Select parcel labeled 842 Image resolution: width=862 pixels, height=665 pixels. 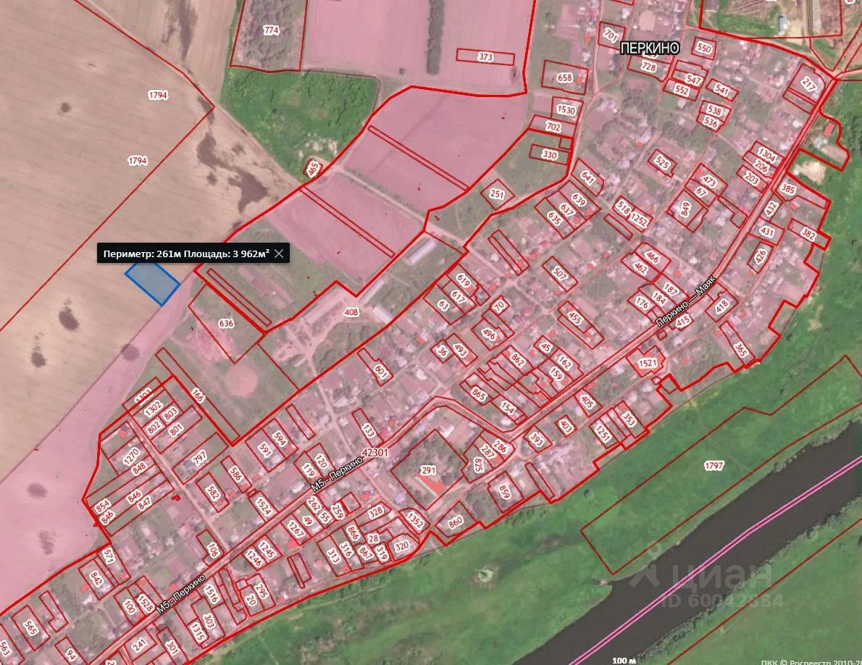pyautogui.click(x=96, y=579)
